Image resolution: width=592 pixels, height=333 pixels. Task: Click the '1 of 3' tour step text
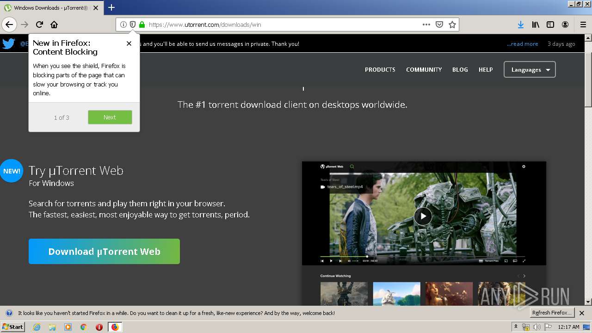tap(62, 117)
